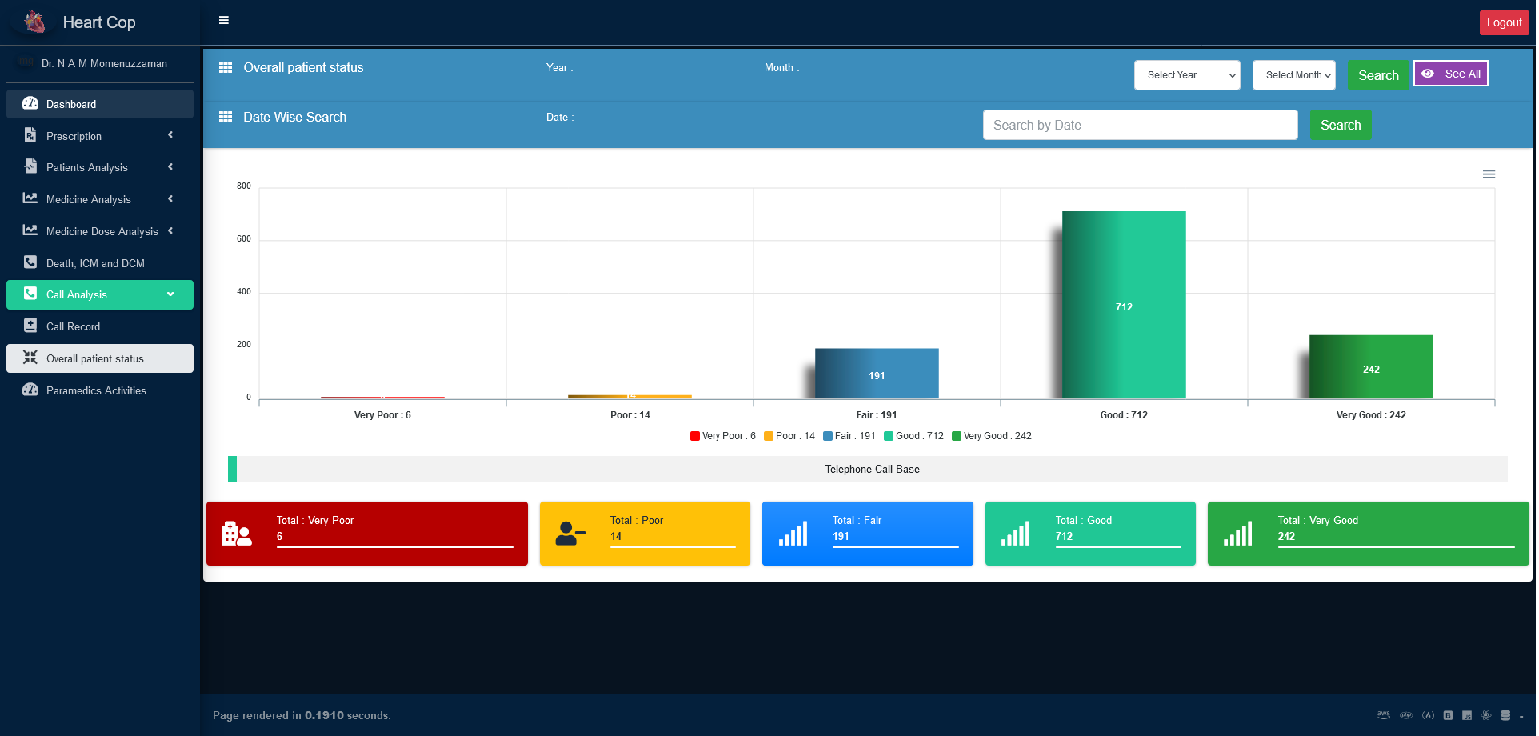Click the Paramedics Activities gauge icon
Viewport: 1539px width, 736px height.
(x=30, y=390)
